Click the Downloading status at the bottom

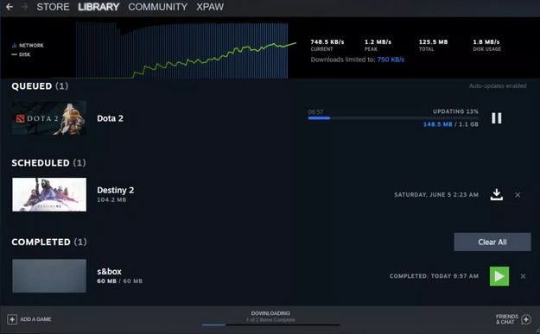tap(270, 317)
